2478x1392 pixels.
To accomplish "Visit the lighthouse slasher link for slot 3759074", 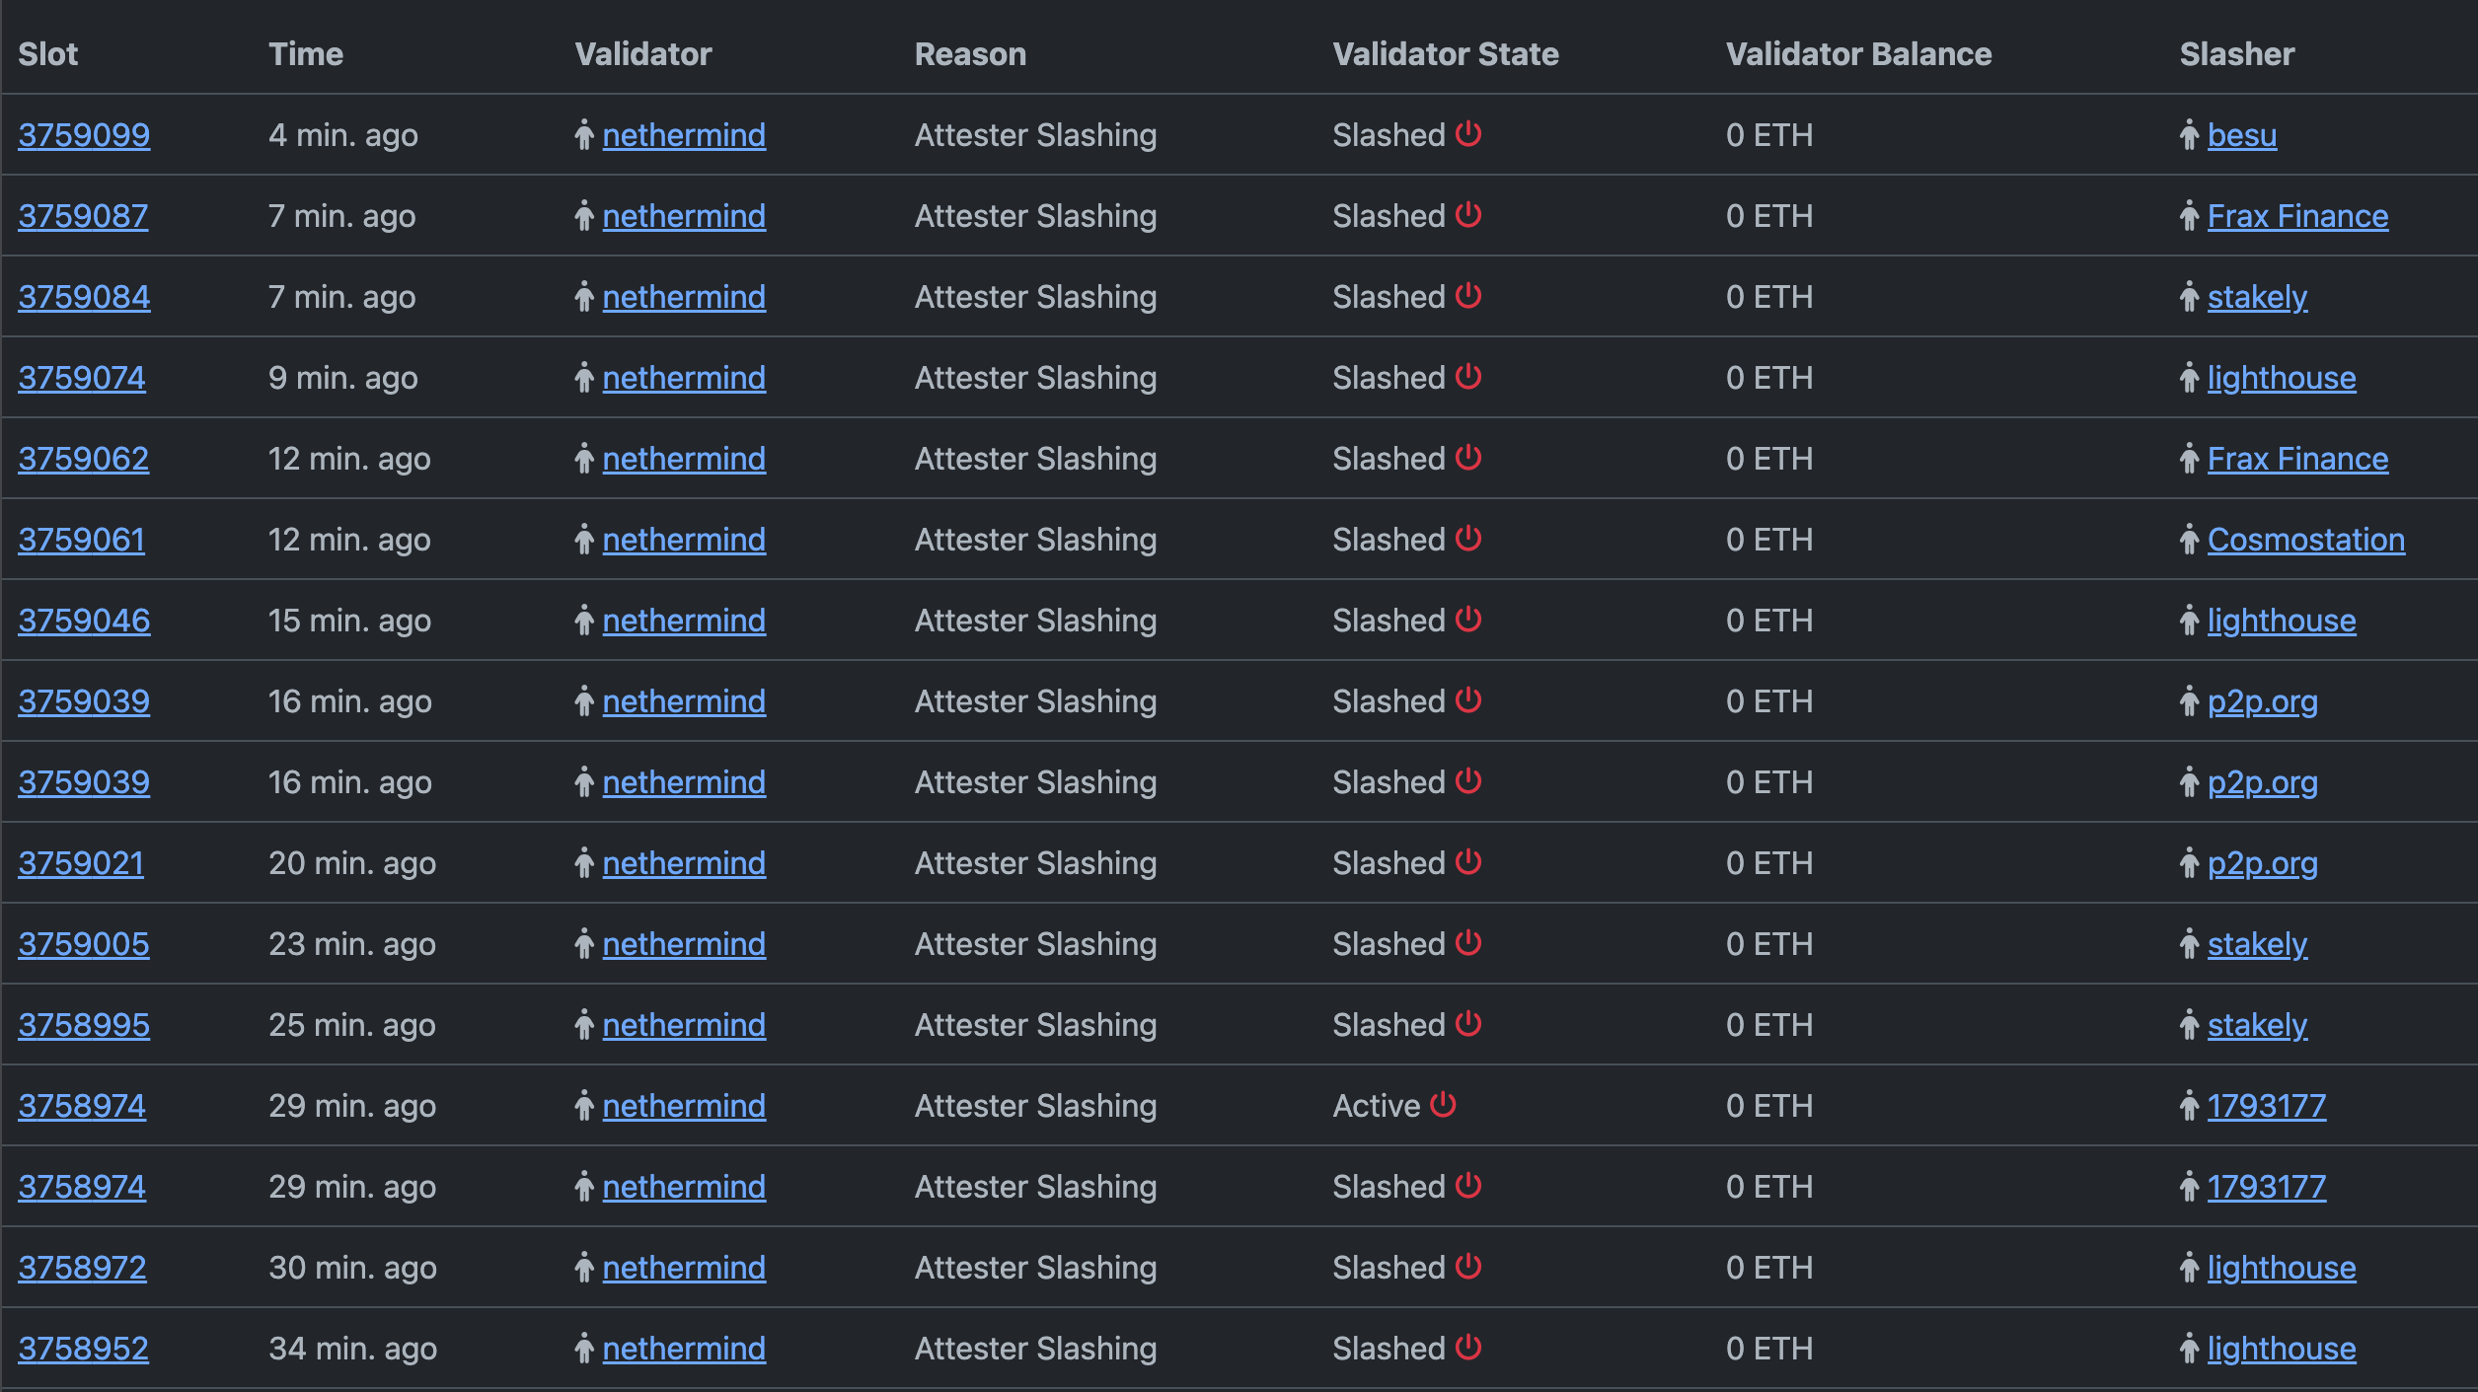I will [x=2281, y=378].
